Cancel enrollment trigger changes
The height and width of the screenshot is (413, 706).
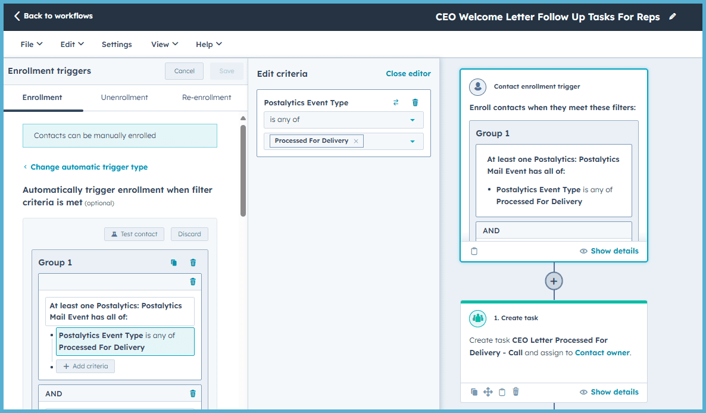coord(184,71)
